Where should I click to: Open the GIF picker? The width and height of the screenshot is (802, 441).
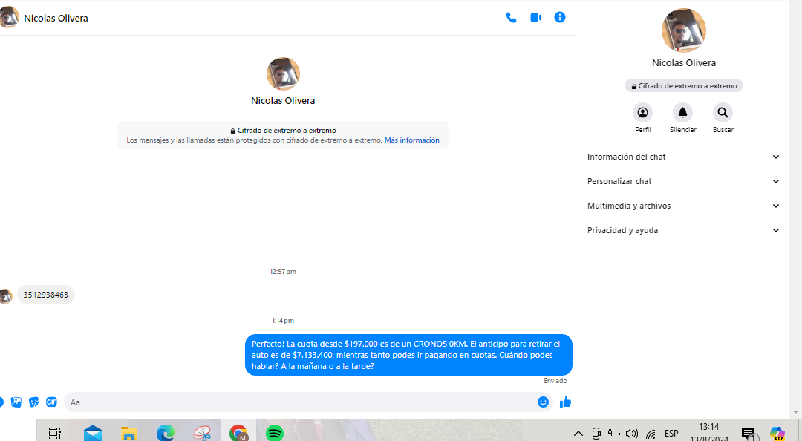(x=51, y=402)
